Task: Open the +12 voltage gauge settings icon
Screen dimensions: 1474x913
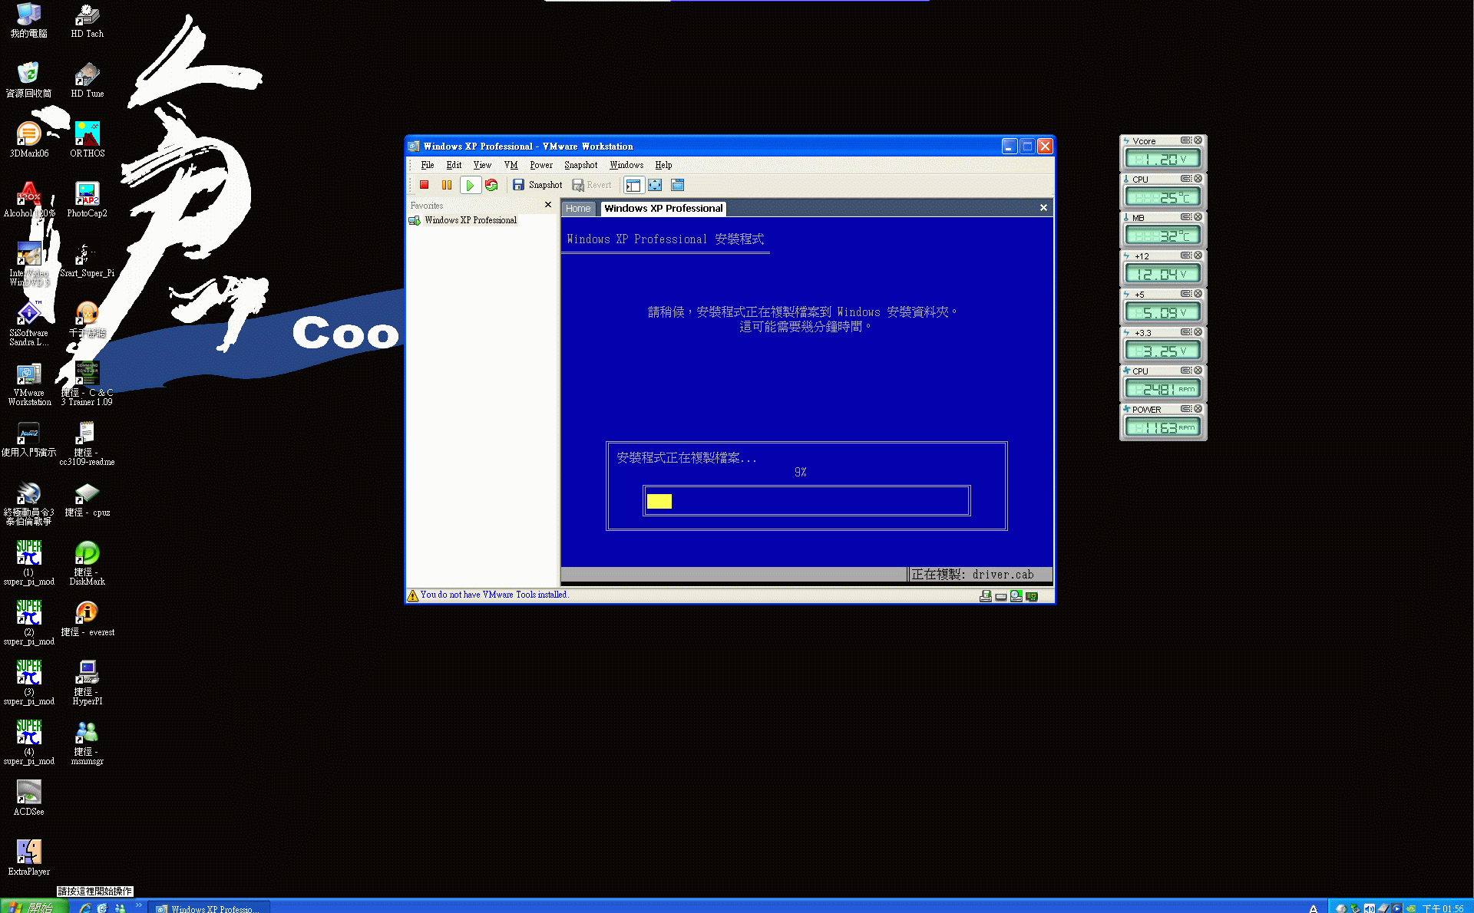Action: [1186, 255]
